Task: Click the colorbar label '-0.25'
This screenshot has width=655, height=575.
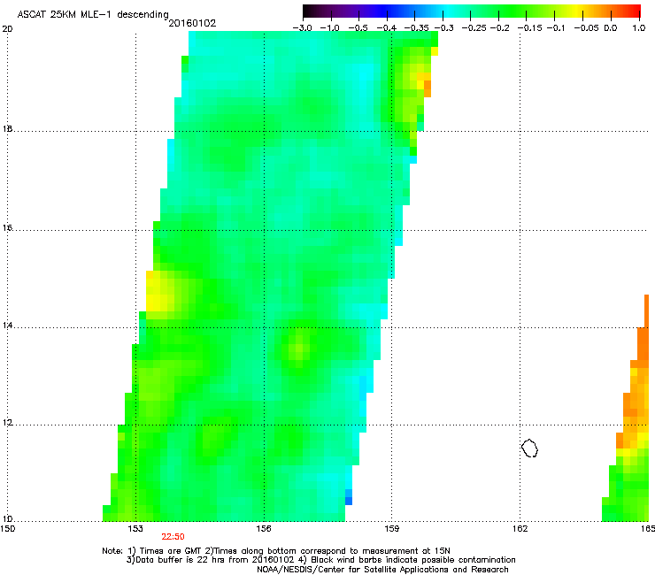Action: point(474,28)
